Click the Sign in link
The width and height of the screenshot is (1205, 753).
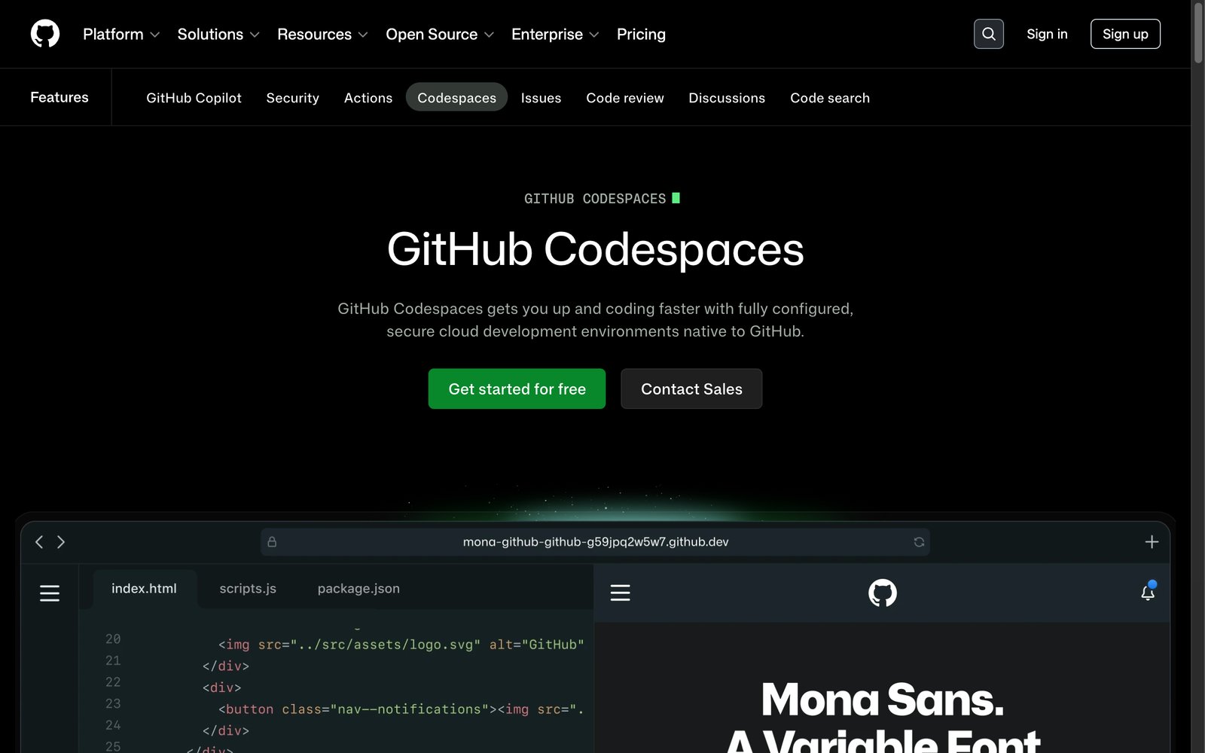[x=1047, y=34]
